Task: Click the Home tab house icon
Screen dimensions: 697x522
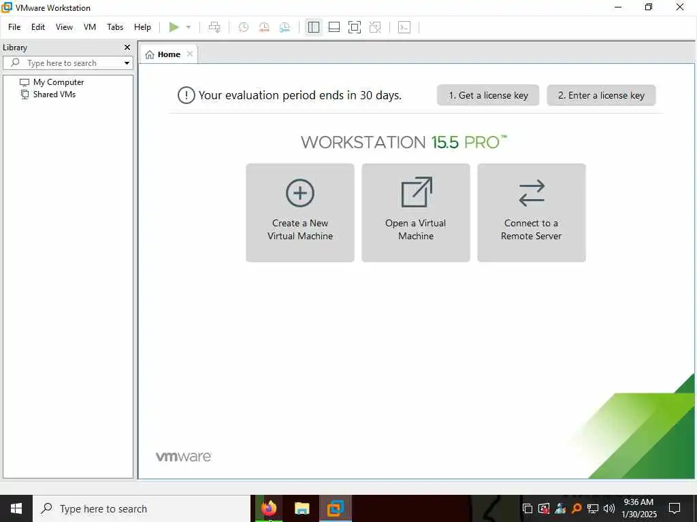Action: tap(150, 54)
